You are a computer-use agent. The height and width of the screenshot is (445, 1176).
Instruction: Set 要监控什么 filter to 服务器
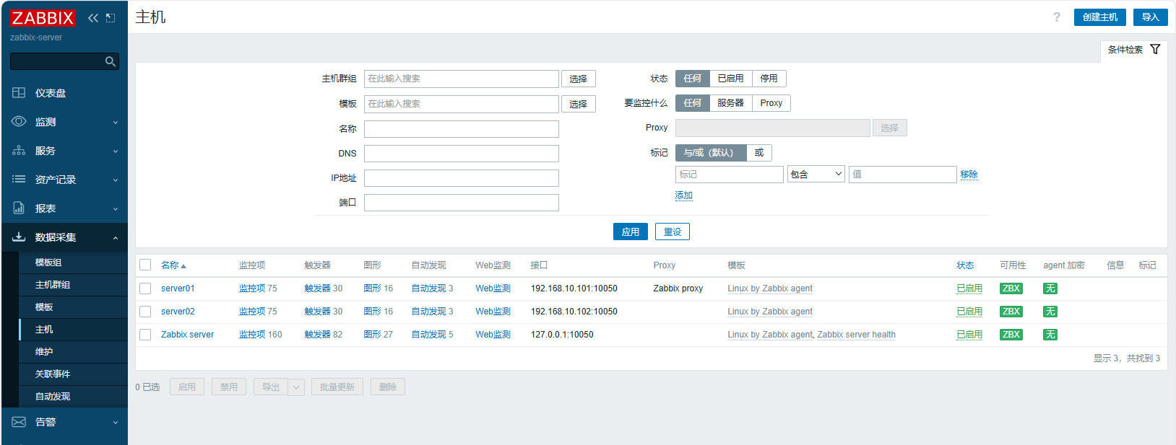click(x=730, y=103)
